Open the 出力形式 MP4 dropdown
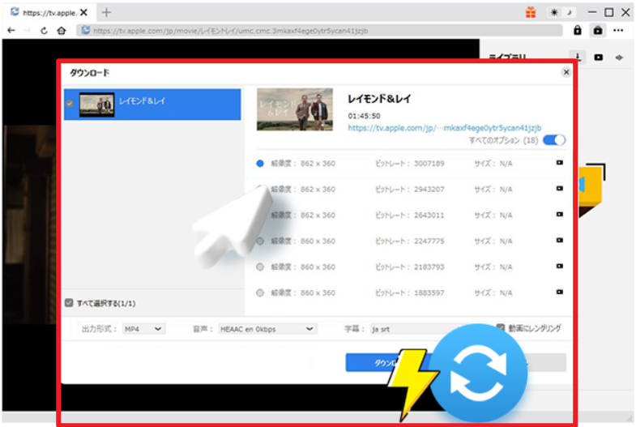Screen dimensions: 636x427 click(143, 329)
